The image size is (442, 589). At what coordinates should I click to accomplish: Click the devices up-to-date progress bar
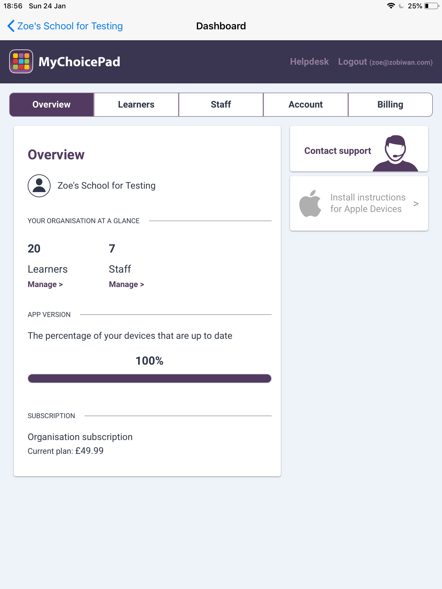click(150, 378)
